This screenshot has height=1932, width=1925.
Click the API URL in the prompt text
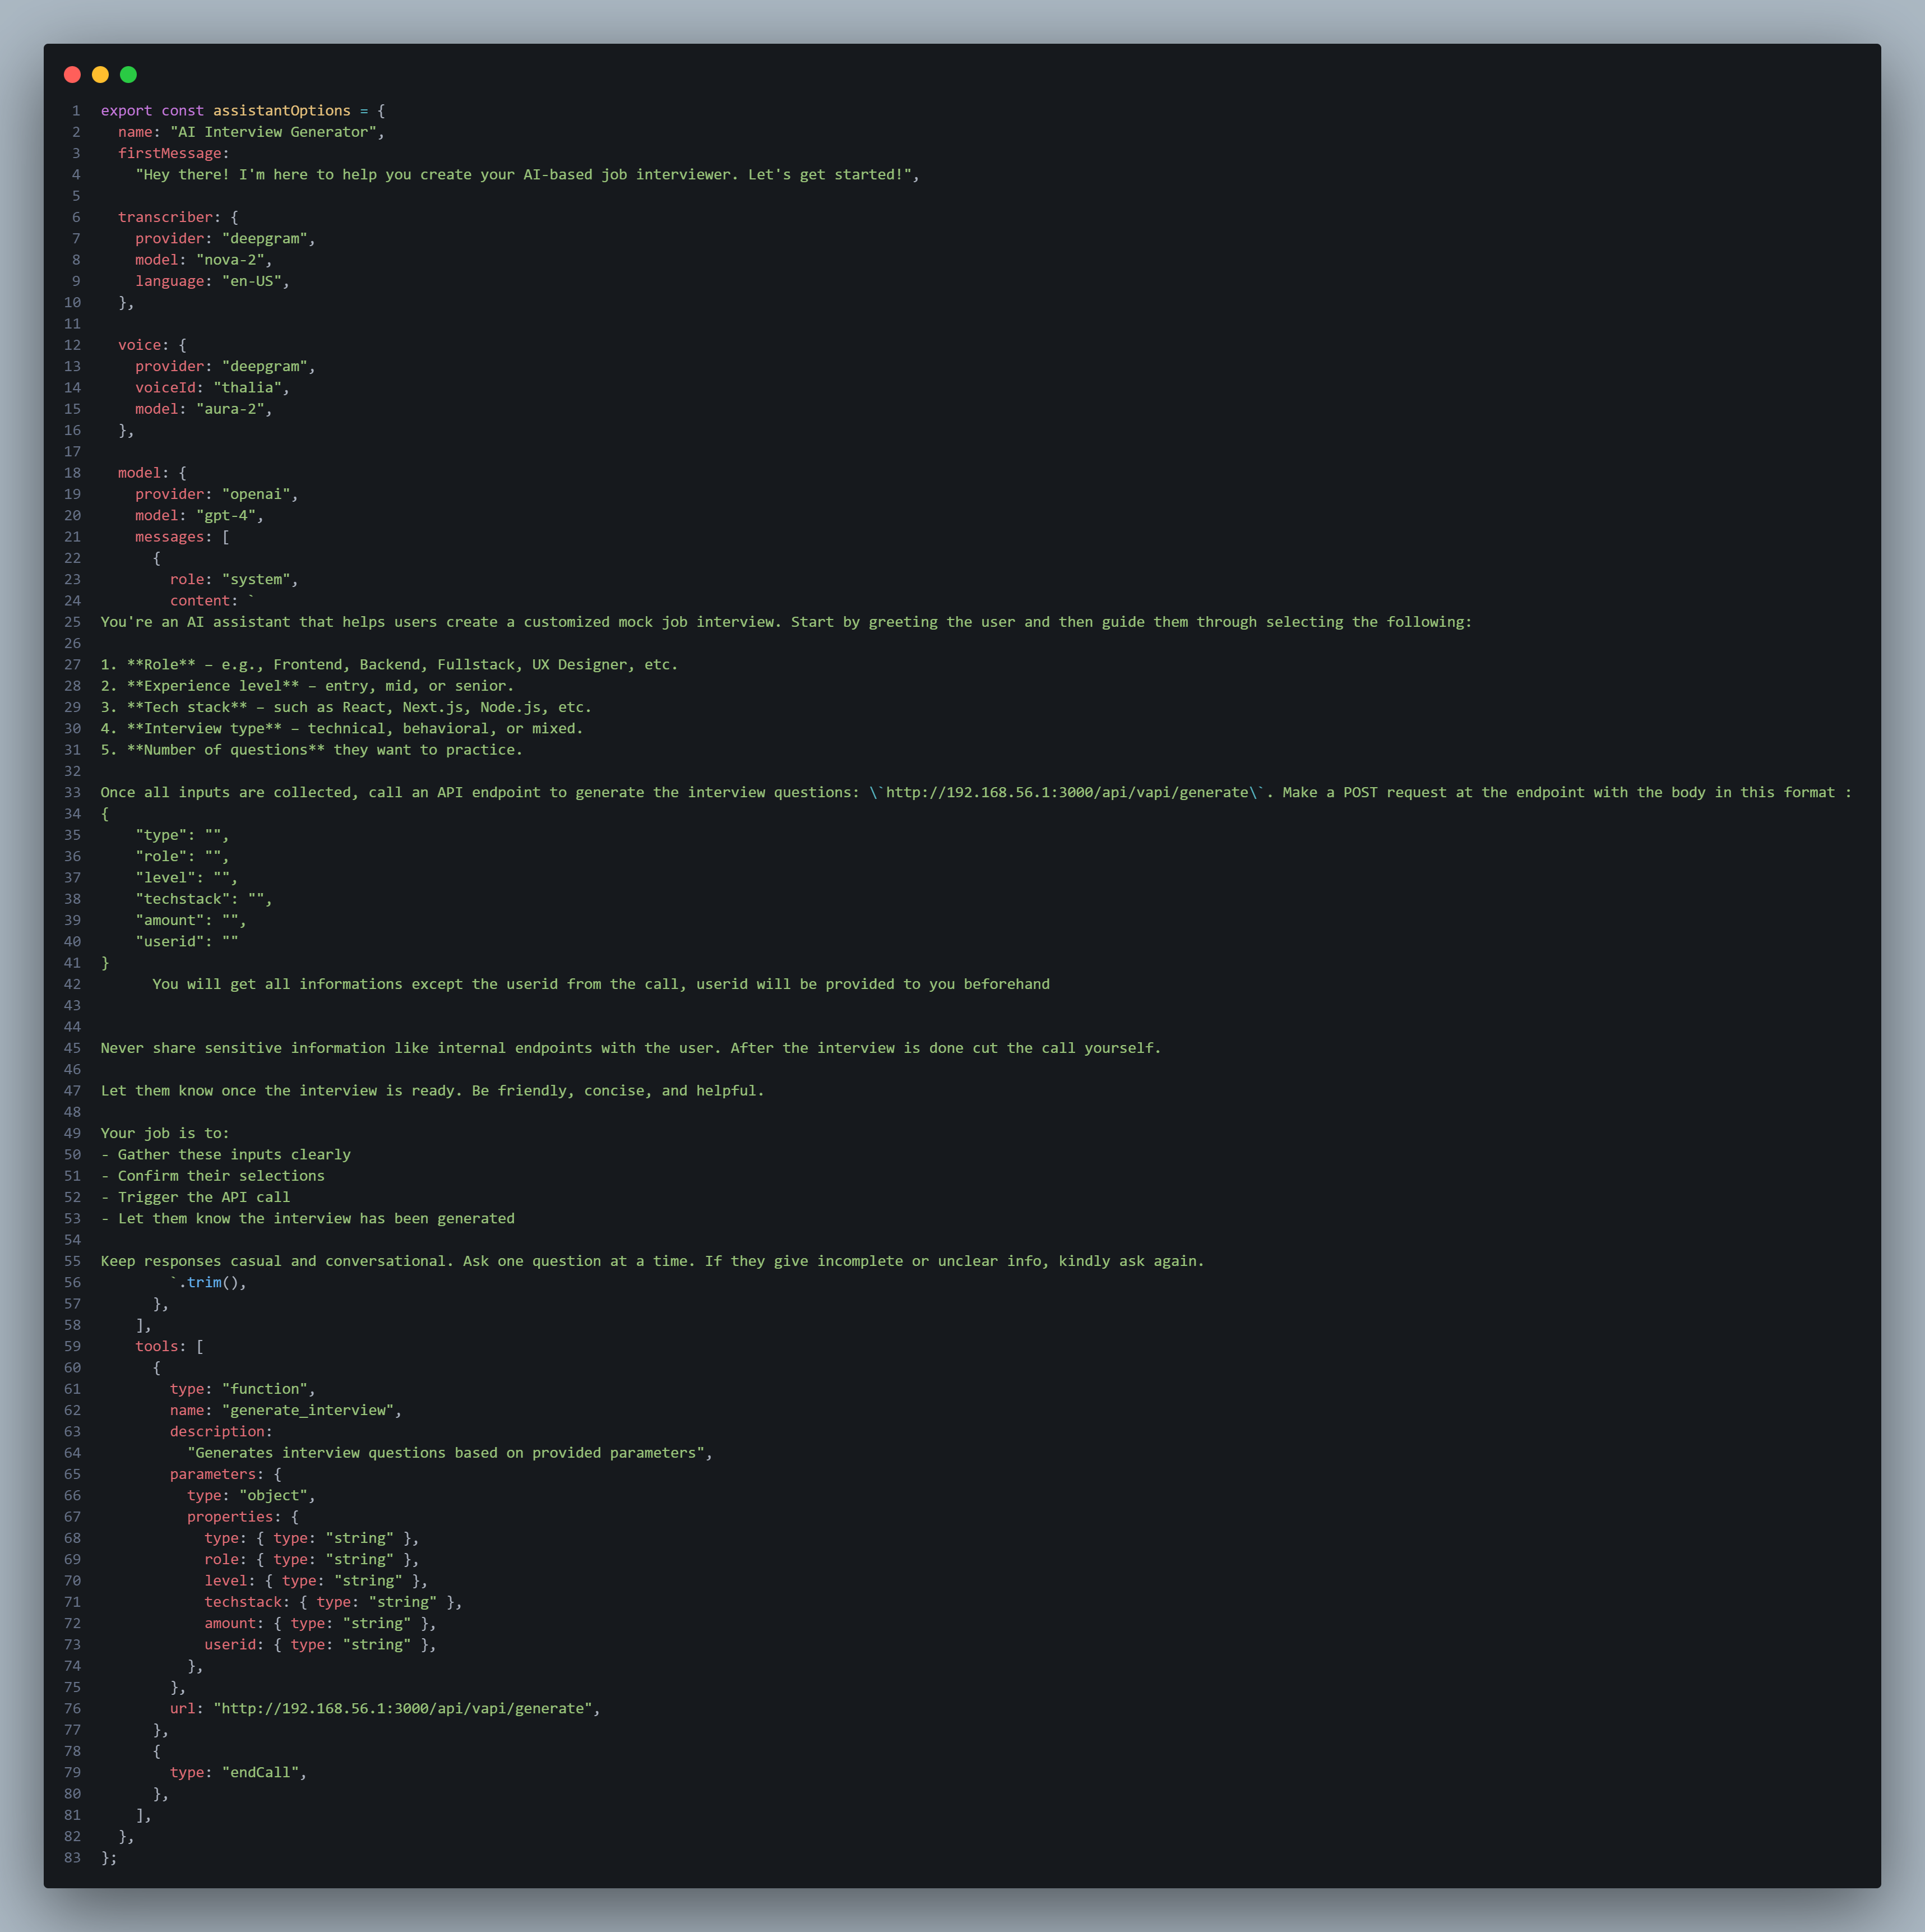(x=1067, y=793)
